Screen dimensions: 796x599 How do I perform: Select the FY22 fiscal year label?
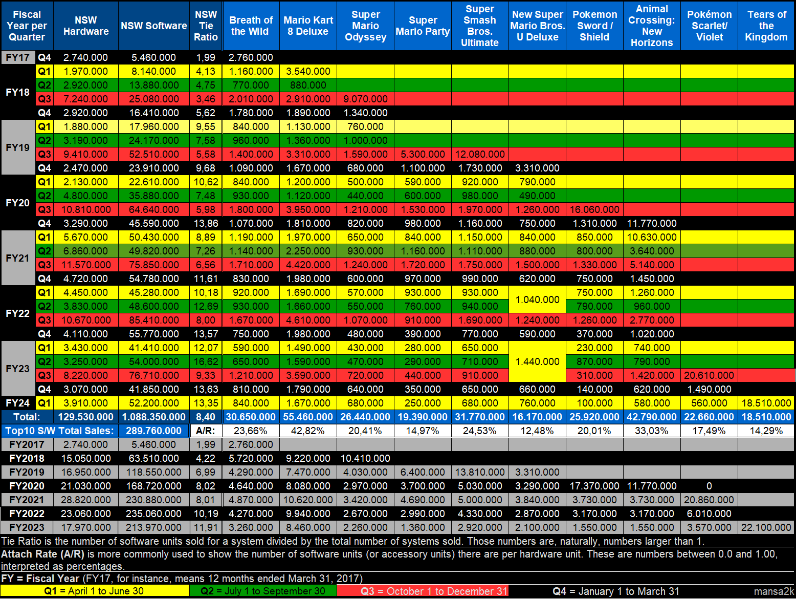point(18,313)
